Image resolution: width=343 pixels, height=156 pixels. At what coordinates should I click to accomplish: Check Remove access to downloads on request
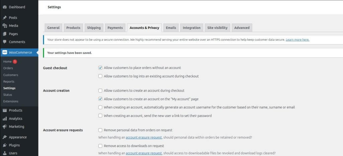click(x=100, y=146)
